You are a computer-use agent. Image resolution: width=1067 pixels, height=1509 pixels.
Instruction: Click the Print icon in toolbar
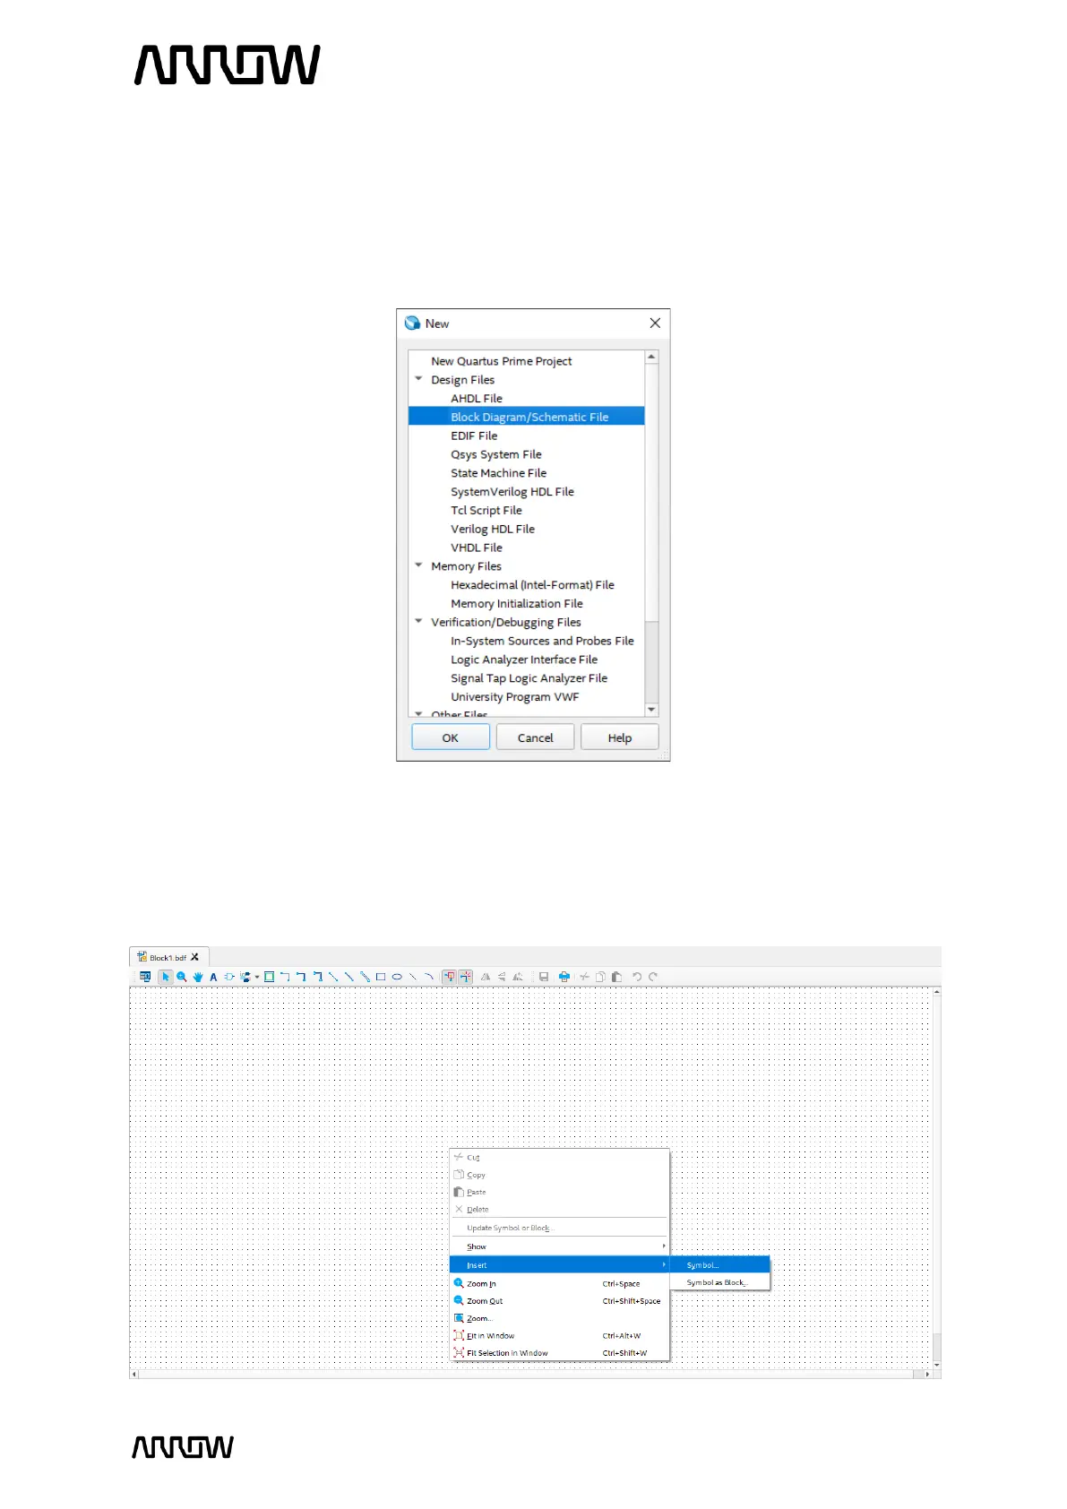[564, 977]
